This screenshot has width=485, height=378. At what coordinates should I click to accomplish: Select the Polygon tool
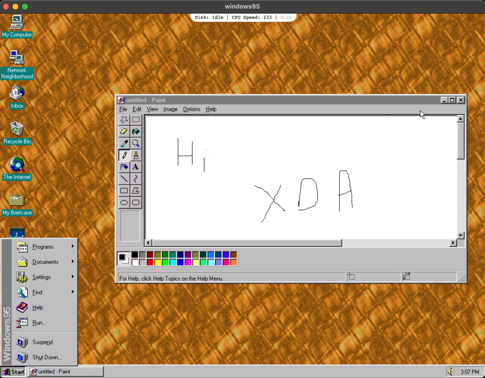(x=136, y=191)
